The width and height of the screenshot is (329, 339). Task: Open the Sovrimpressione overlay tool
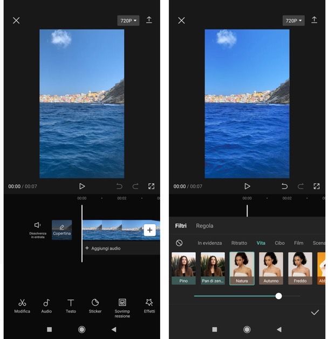(122, 308)
